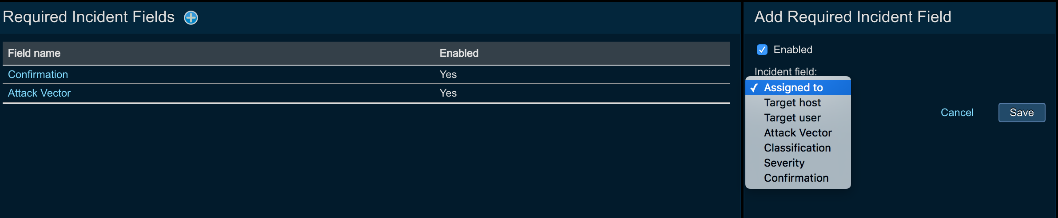Click the 'Enabled' label beside the checkbox
The height and width of the screenshot is (218, 1058).
point(793,50)
